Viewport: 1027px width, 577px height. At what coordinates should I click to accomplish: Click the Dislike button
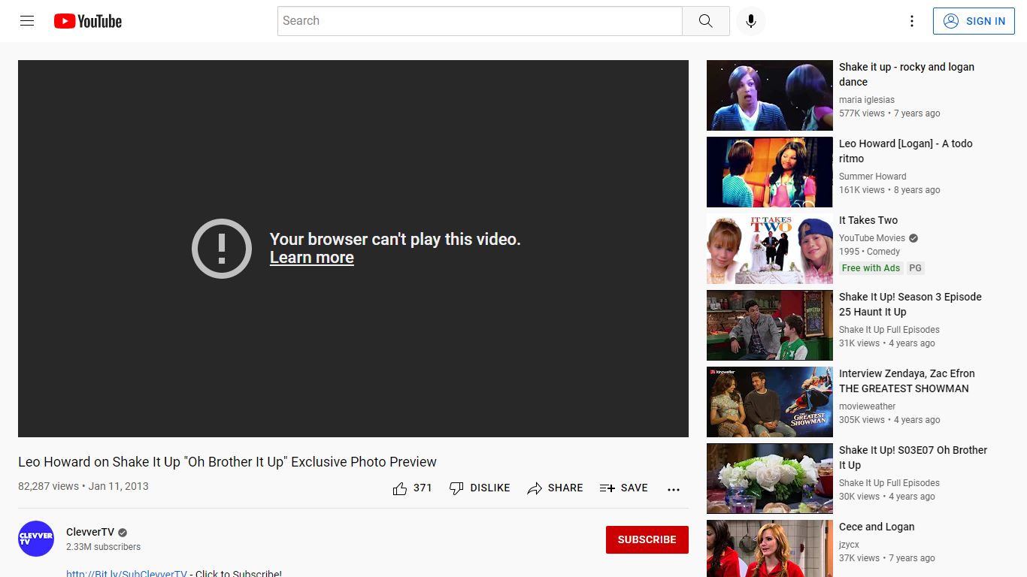[480, 488]
